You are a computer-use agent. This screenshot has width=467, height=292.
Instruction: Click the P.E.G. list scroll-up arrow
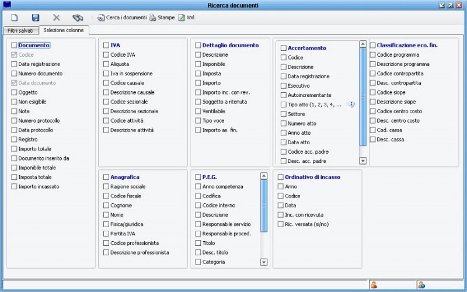click(264, 176)
